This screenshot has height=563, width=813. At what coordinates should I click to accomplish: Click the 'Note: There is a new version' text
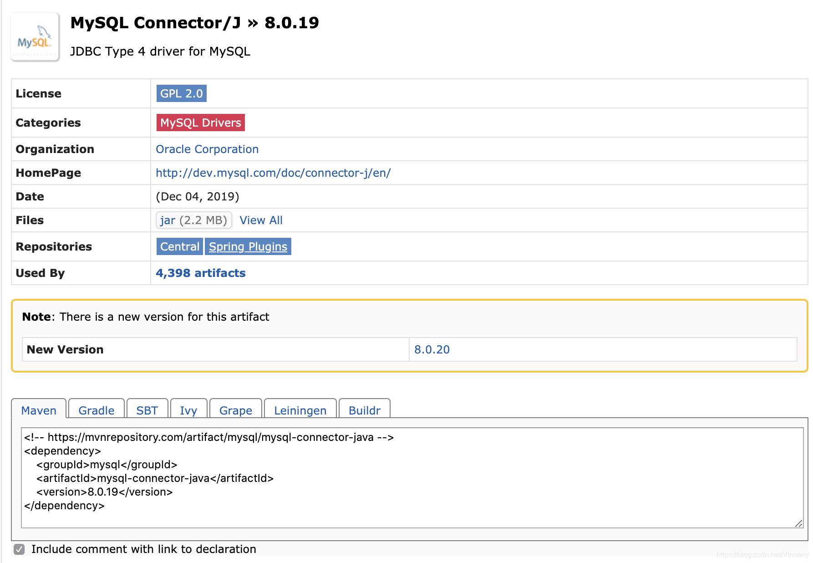pyautogui.click(x=146, y=317)
